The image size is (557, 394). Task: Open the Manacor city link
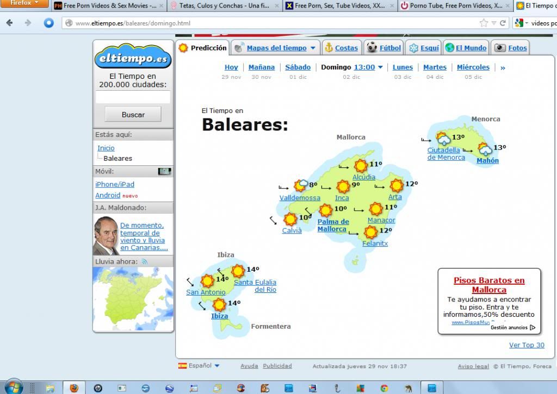coord(381,220)
